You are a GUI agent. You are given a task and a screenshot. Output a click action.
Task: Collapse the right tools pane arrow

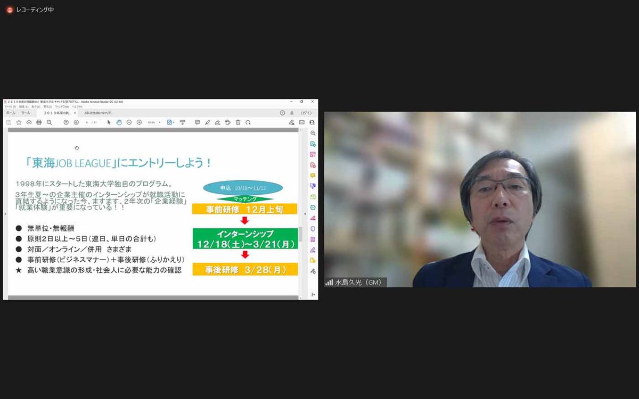coord(305,214)
